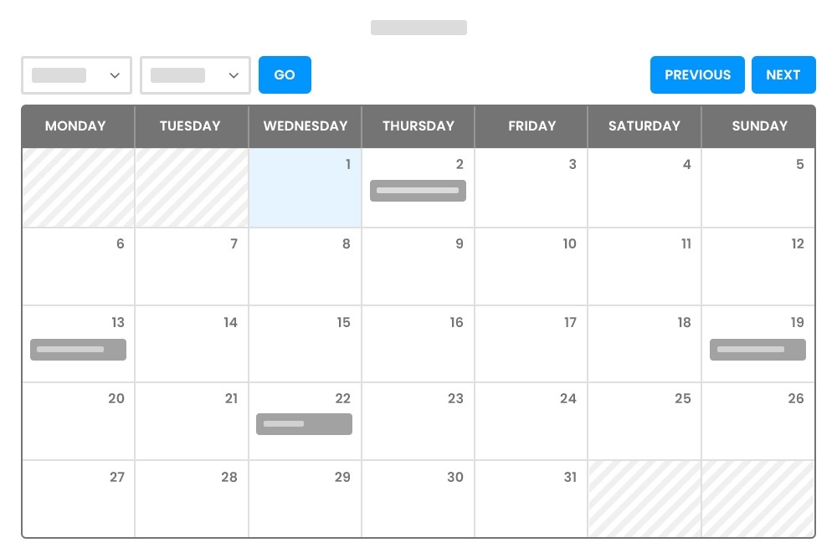Open the event bar on Wednesday the 22nd
Image resolution: width=837 pixels, height=558 pixels.
(x=304, y=424)
